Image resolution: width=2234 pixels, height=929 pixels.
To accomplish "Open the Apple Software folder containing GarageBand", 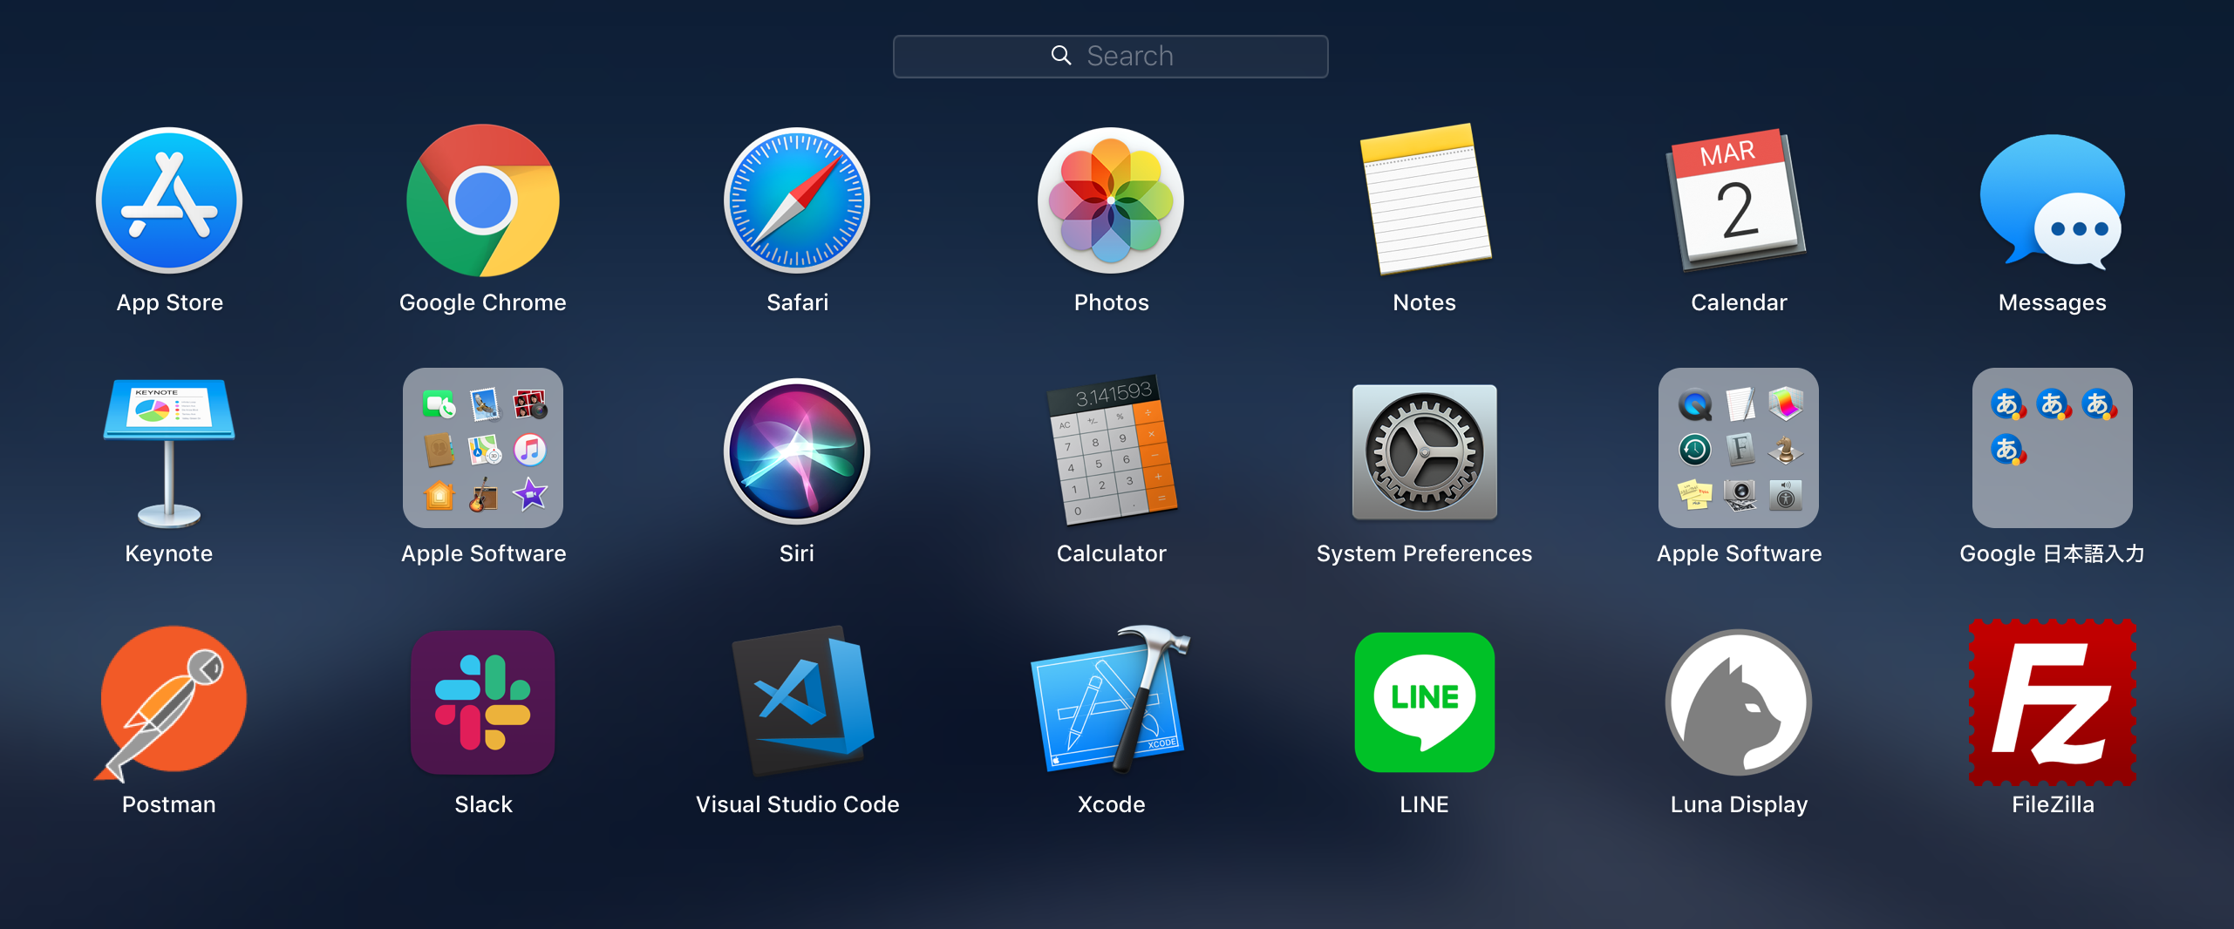I will pos(483,448).
